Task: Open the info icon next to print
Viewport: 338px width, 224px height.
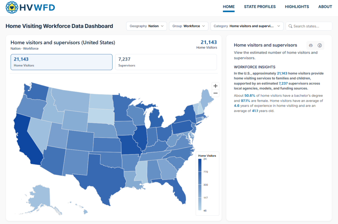Action: point(320,45)
